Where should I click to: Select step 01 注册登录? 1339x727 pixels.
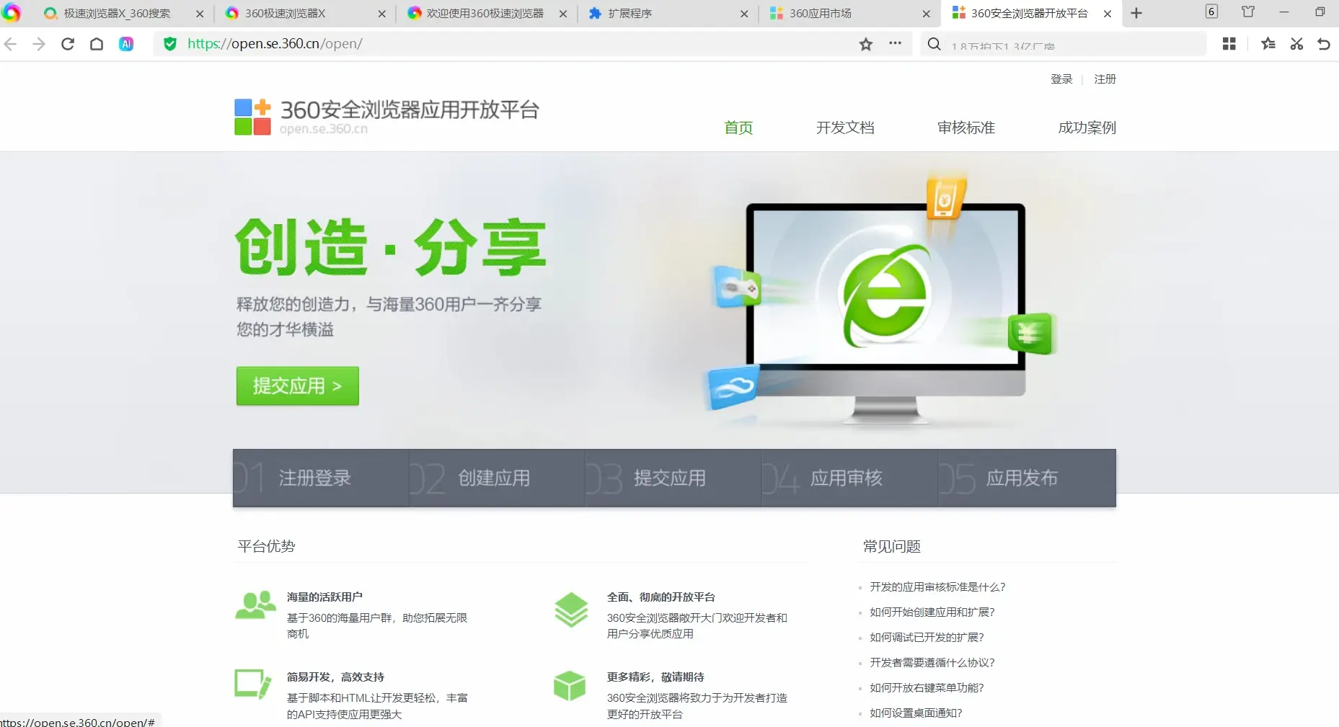tap(321, 478)
